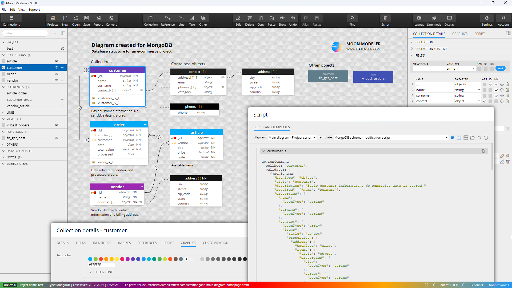Viewport: 512px width, 288px height.
Task: Click the Add field button
Action: coord(500,69)
